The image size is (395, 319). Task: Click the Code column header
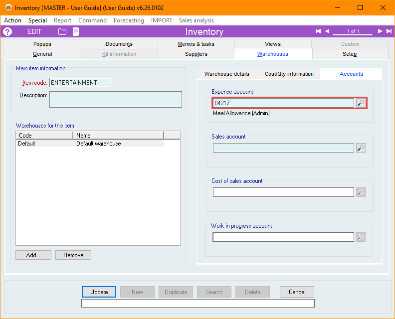coord(44,136)
